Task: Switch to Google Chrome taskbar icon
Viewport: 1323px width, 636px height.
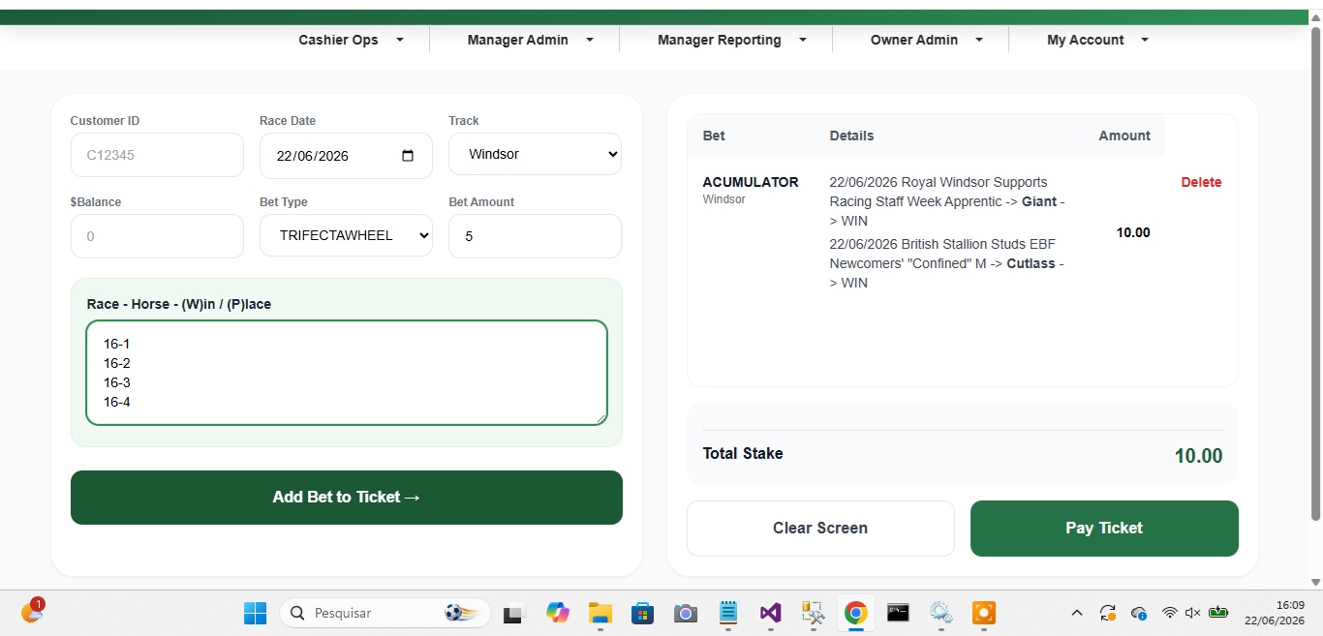Action: click(x=855, y=613)
